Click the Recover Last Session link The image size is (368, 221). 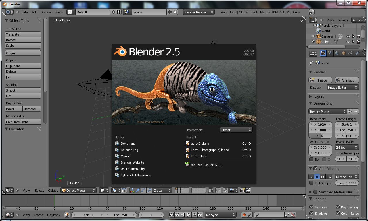204,165
